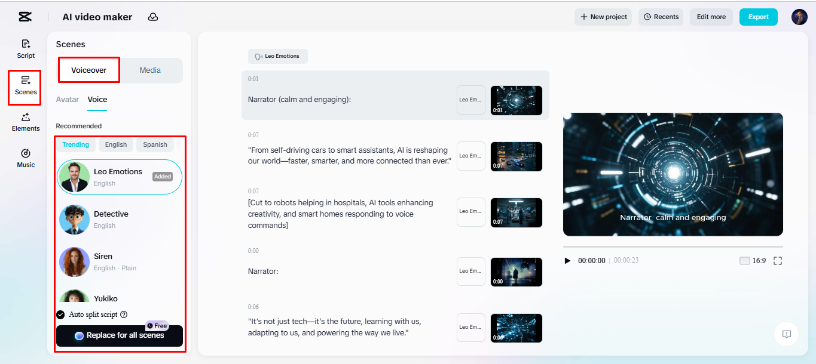The image size is (816, 364).
Task: Open help for Auto split script
Action: tap(123, 314)
